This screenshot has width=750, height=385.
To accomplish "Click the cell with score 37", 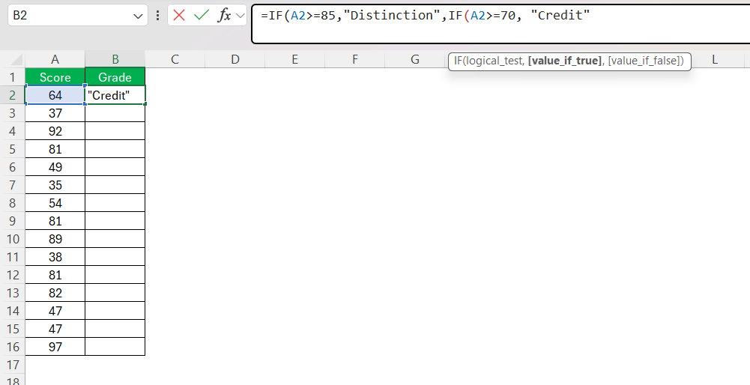I will (55, 113).
